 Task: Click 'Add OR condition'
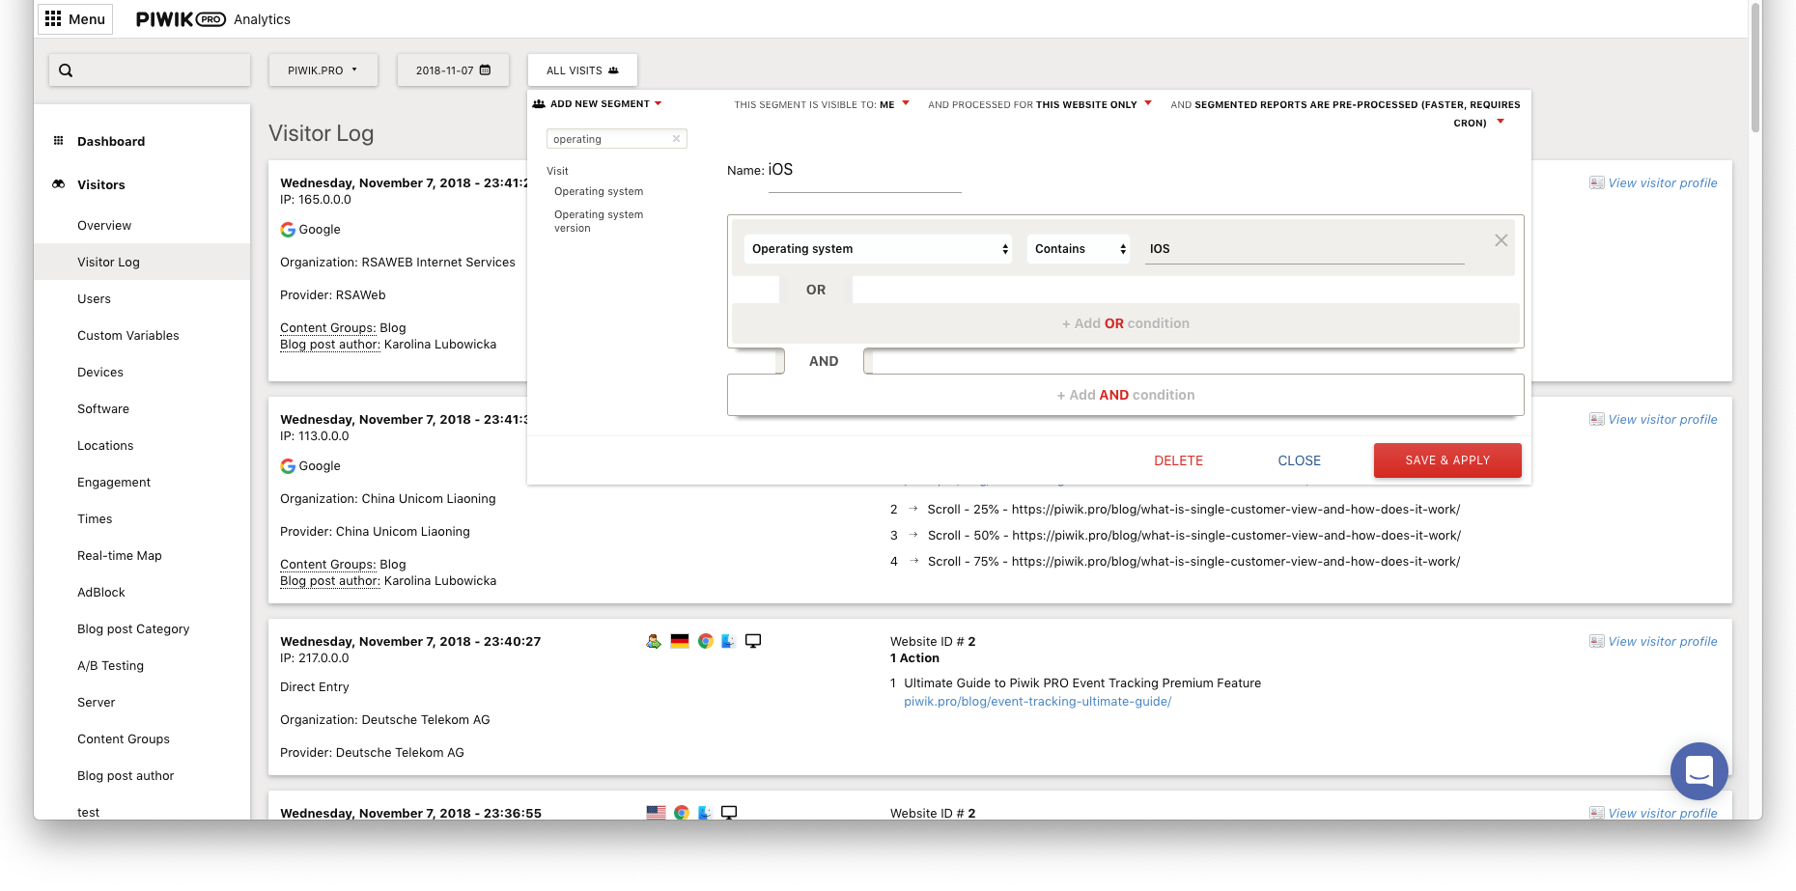coord(1126,323)
